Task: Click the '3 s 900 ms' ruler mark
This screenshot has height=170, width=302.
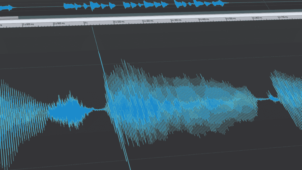Action: click(60, 23)
